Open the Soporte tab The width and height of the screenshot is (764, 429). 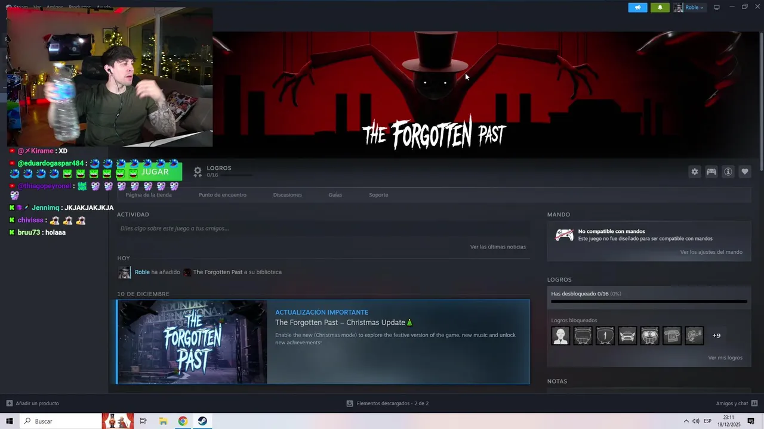(x=378, y=195)
